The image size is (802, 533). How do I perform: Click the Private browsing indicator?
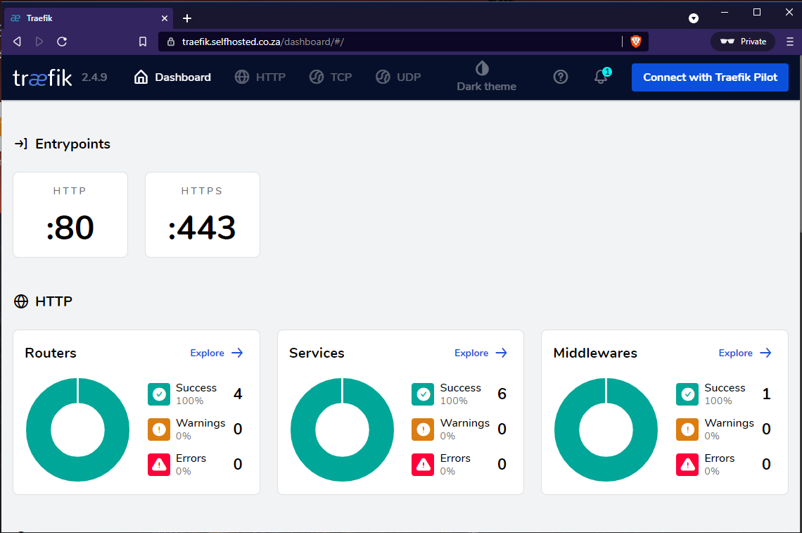pyautogui.click(x=742, y=41)
